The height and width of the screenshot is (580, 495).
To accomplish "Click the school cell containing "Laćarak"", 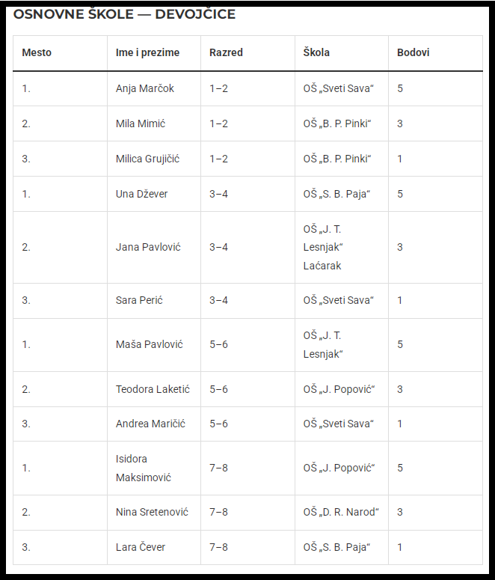I will (x=323, y=248).
